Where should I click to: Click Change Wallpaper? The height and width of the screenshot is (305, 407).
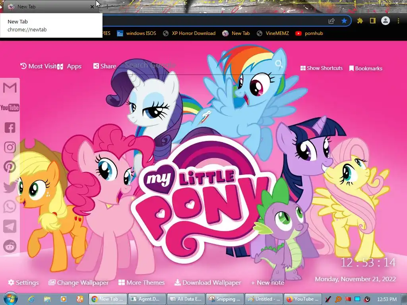click(x=78, y=282)
